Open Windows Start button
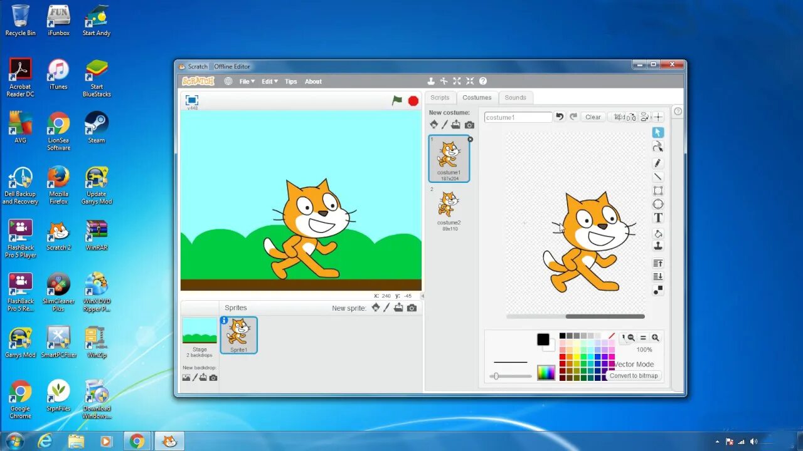 coord(14,441)
